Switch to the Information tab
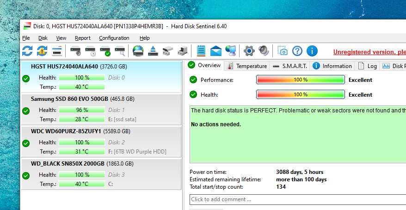This screenshot has height=210, width=406. click(x=332, y=66)
